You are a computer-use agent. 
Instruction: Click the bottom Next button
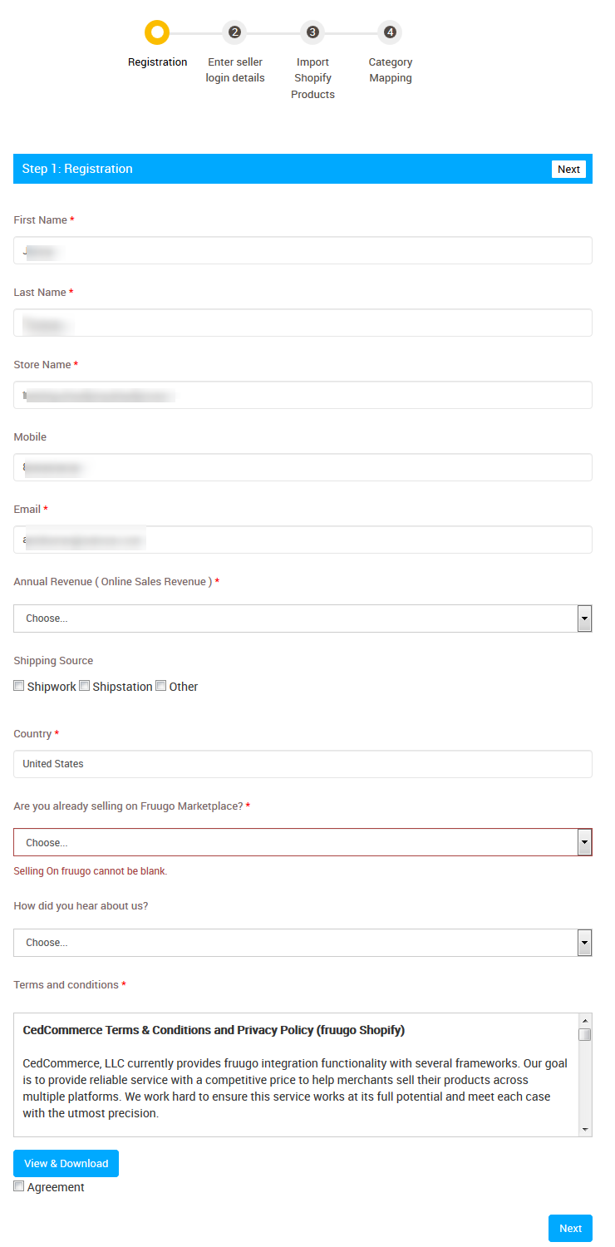pyautogui.click(x=570, y=1228)
